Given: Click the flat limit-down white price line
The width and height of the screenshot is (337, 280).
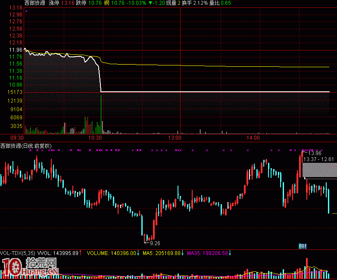Looking at the screenshot, I should click(x=215, y=92).
